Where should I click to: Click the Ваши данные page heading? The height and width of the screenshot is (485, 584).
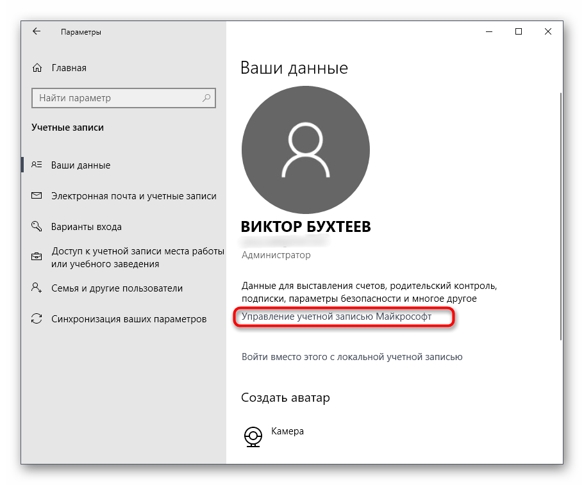point(294,68)
